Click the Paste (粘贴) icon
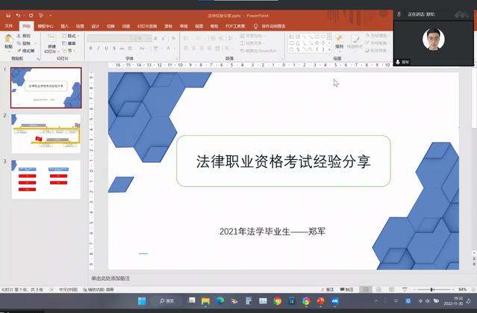This screenshot has height=313, width=477. tap(9, 40)
